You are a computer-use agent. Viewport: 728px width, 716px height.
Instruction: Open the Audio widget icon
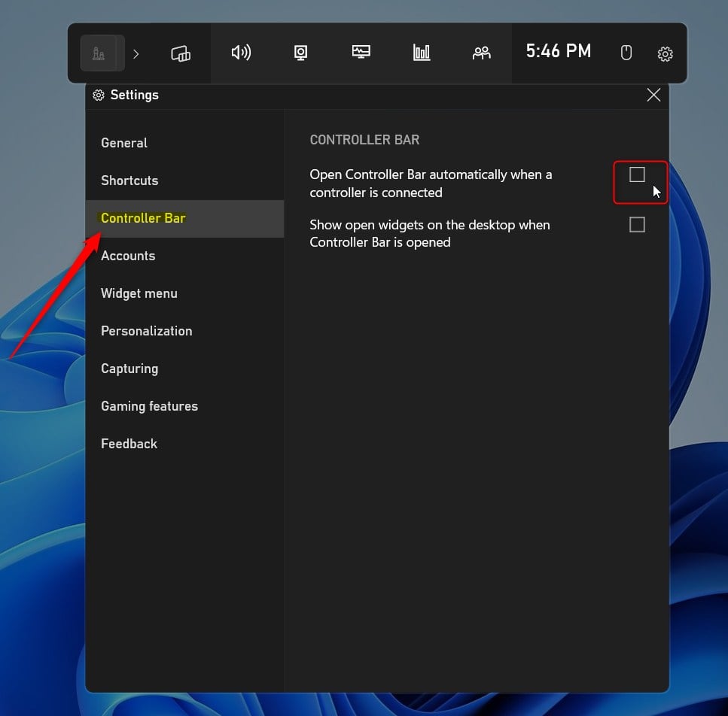pos(241,53)
